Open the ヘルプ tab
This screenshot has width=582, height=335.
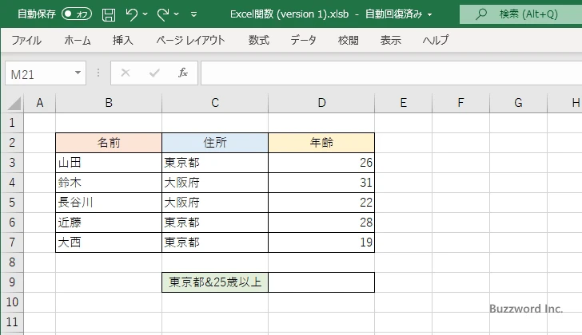436,40
